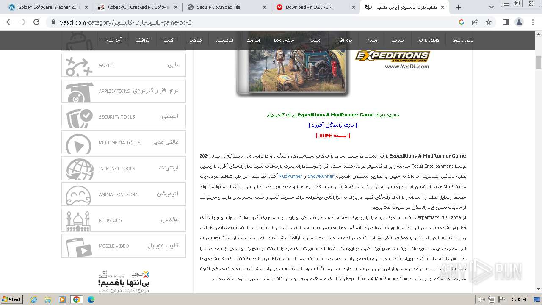Click the share page icon
542x305 pixels.
coord(475,22)
